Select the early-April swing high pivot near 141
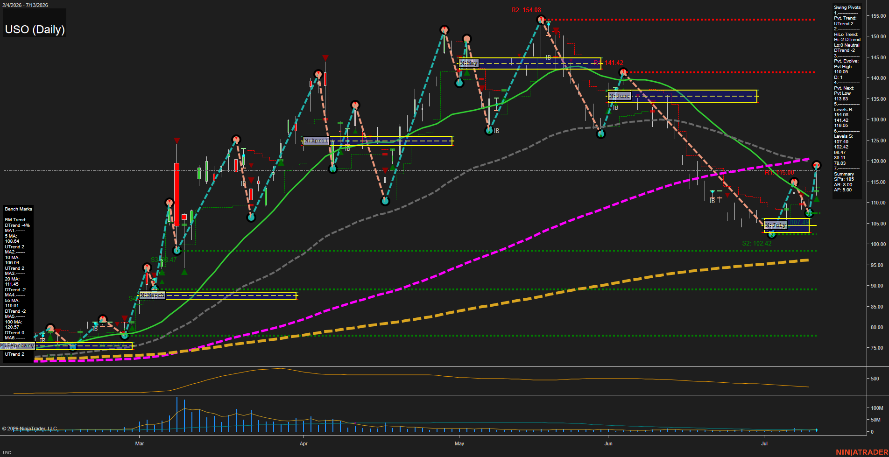The width and height of the screenshot is (889, 457). [x=318, y=74]
